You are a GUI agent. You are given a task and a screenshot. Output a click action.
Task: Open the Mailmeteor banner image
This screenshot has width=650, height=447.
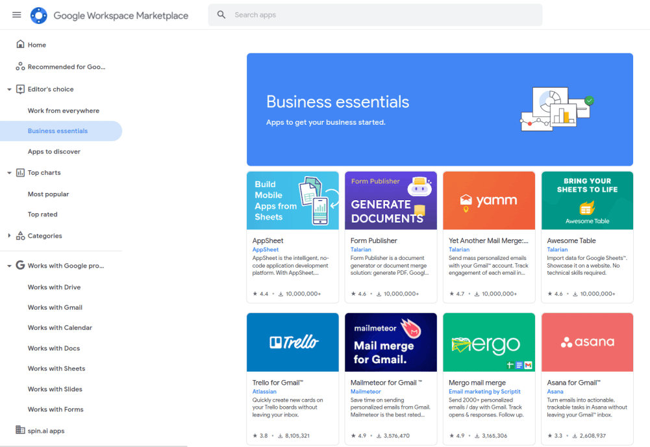(x=391, y=342)
